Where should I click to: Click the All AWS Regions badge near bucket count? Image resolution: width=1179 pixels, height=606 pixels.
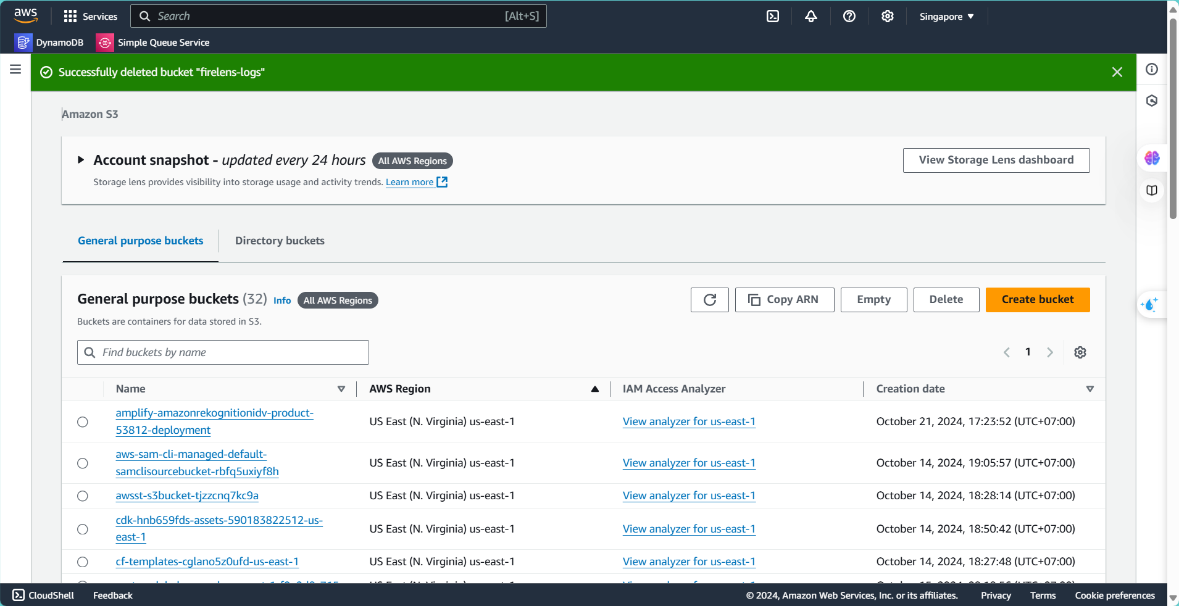tap(338, 301)
